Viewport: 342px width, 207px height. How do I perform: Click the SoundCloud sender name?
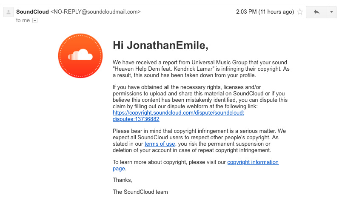click(32, 12)
